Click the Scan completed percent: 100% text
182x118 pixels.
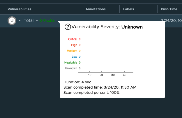tap(91, 93)
